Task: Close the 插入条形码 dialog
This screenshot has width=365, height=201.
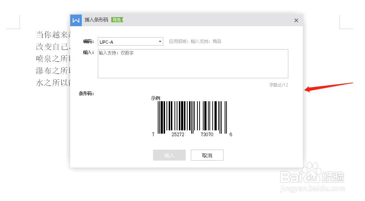Action: pyautogui.click(x=296, y=20)
